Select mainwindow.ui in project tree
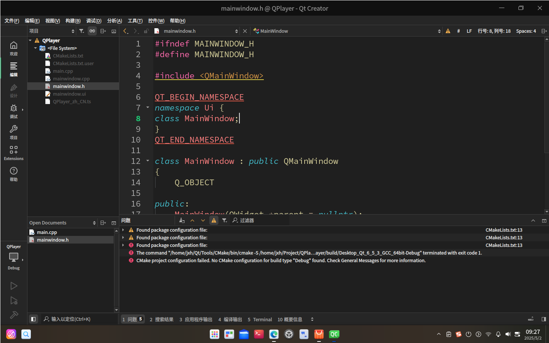 click(69, 94)
